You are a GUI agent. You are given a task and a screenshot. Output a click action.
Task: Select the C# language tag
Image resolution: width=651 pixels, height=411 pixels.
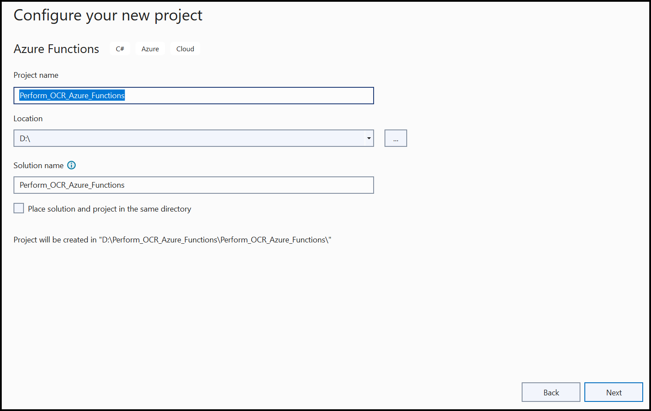120,49
